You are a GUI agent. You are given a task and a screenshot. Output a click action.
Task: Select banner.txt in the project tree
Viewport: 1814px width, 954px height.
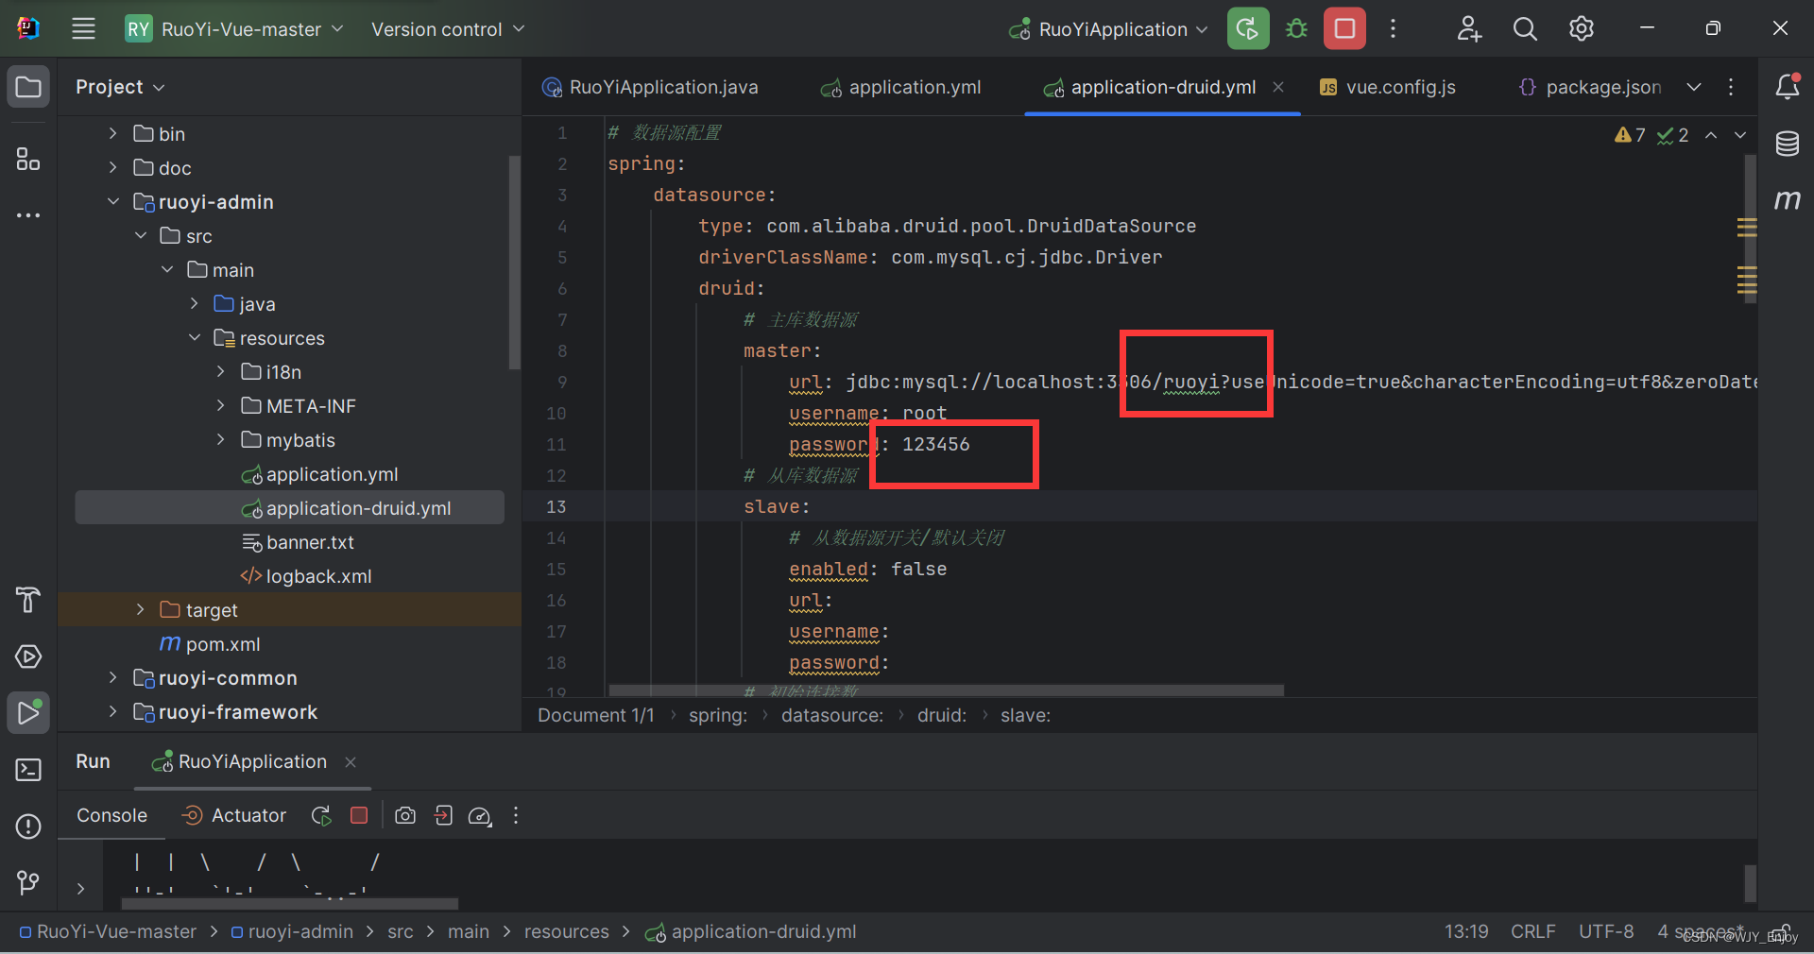tap(299, 542)
